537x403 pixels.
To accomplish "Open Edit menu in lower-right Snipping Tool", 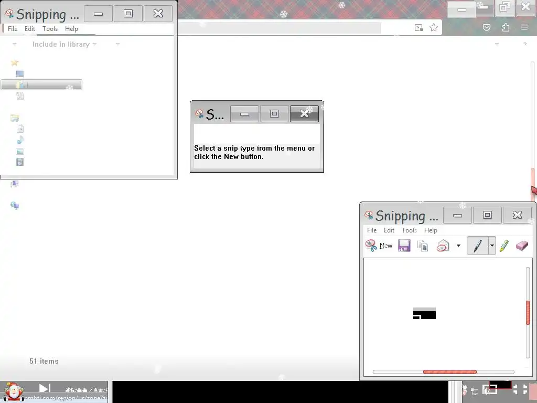I will click(x=389, y=230).
